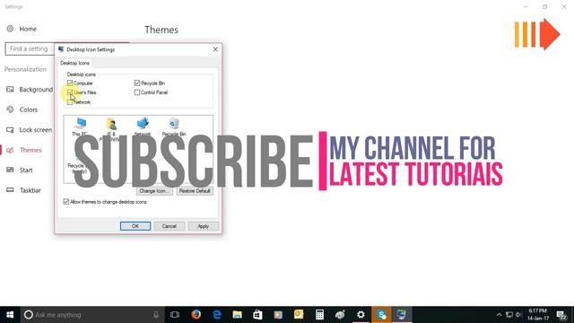The height and width of the screenshot is (323, 574).
Task: Click the Find a setting search box
Action: pos(30,48)
